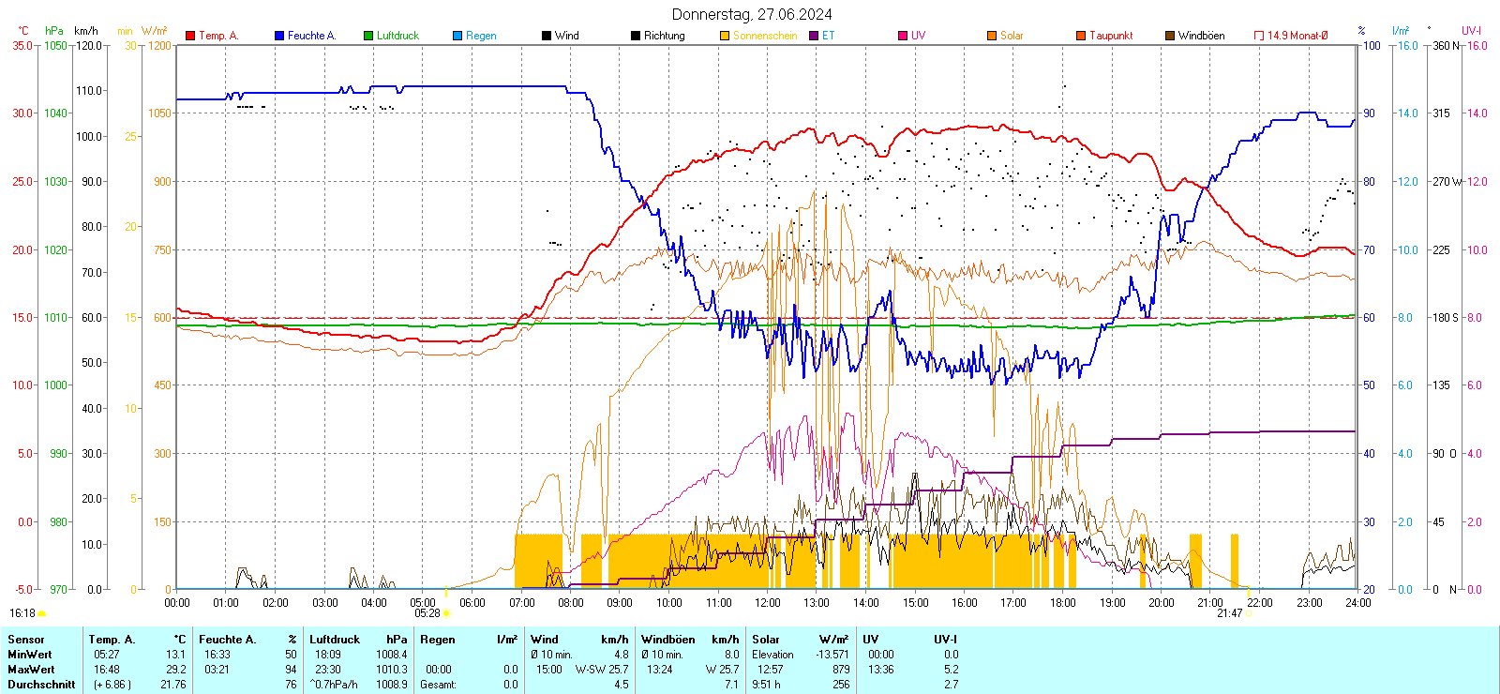Screen dimensions: 1500x694
Task: Click the black Wind legend square
Action: coord(547,36)
